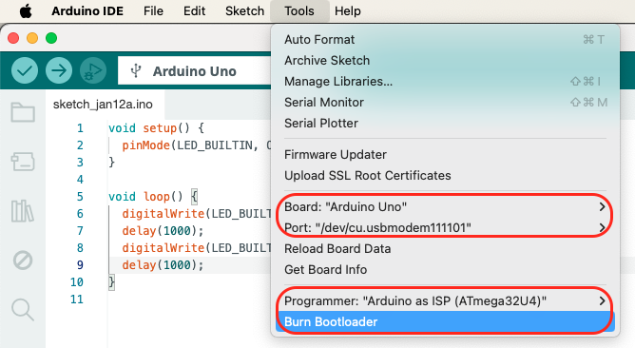
Task: Click the "void setup() {" code line
Action: coord(156,128)
